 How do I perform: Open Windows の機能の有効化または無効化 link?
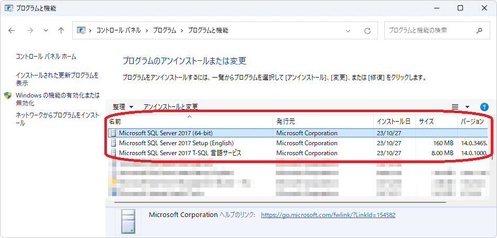pos(57,99)
